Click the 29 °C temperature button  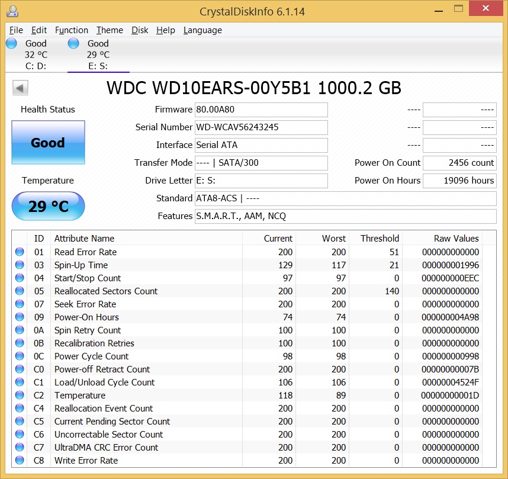tap(49, 206)
